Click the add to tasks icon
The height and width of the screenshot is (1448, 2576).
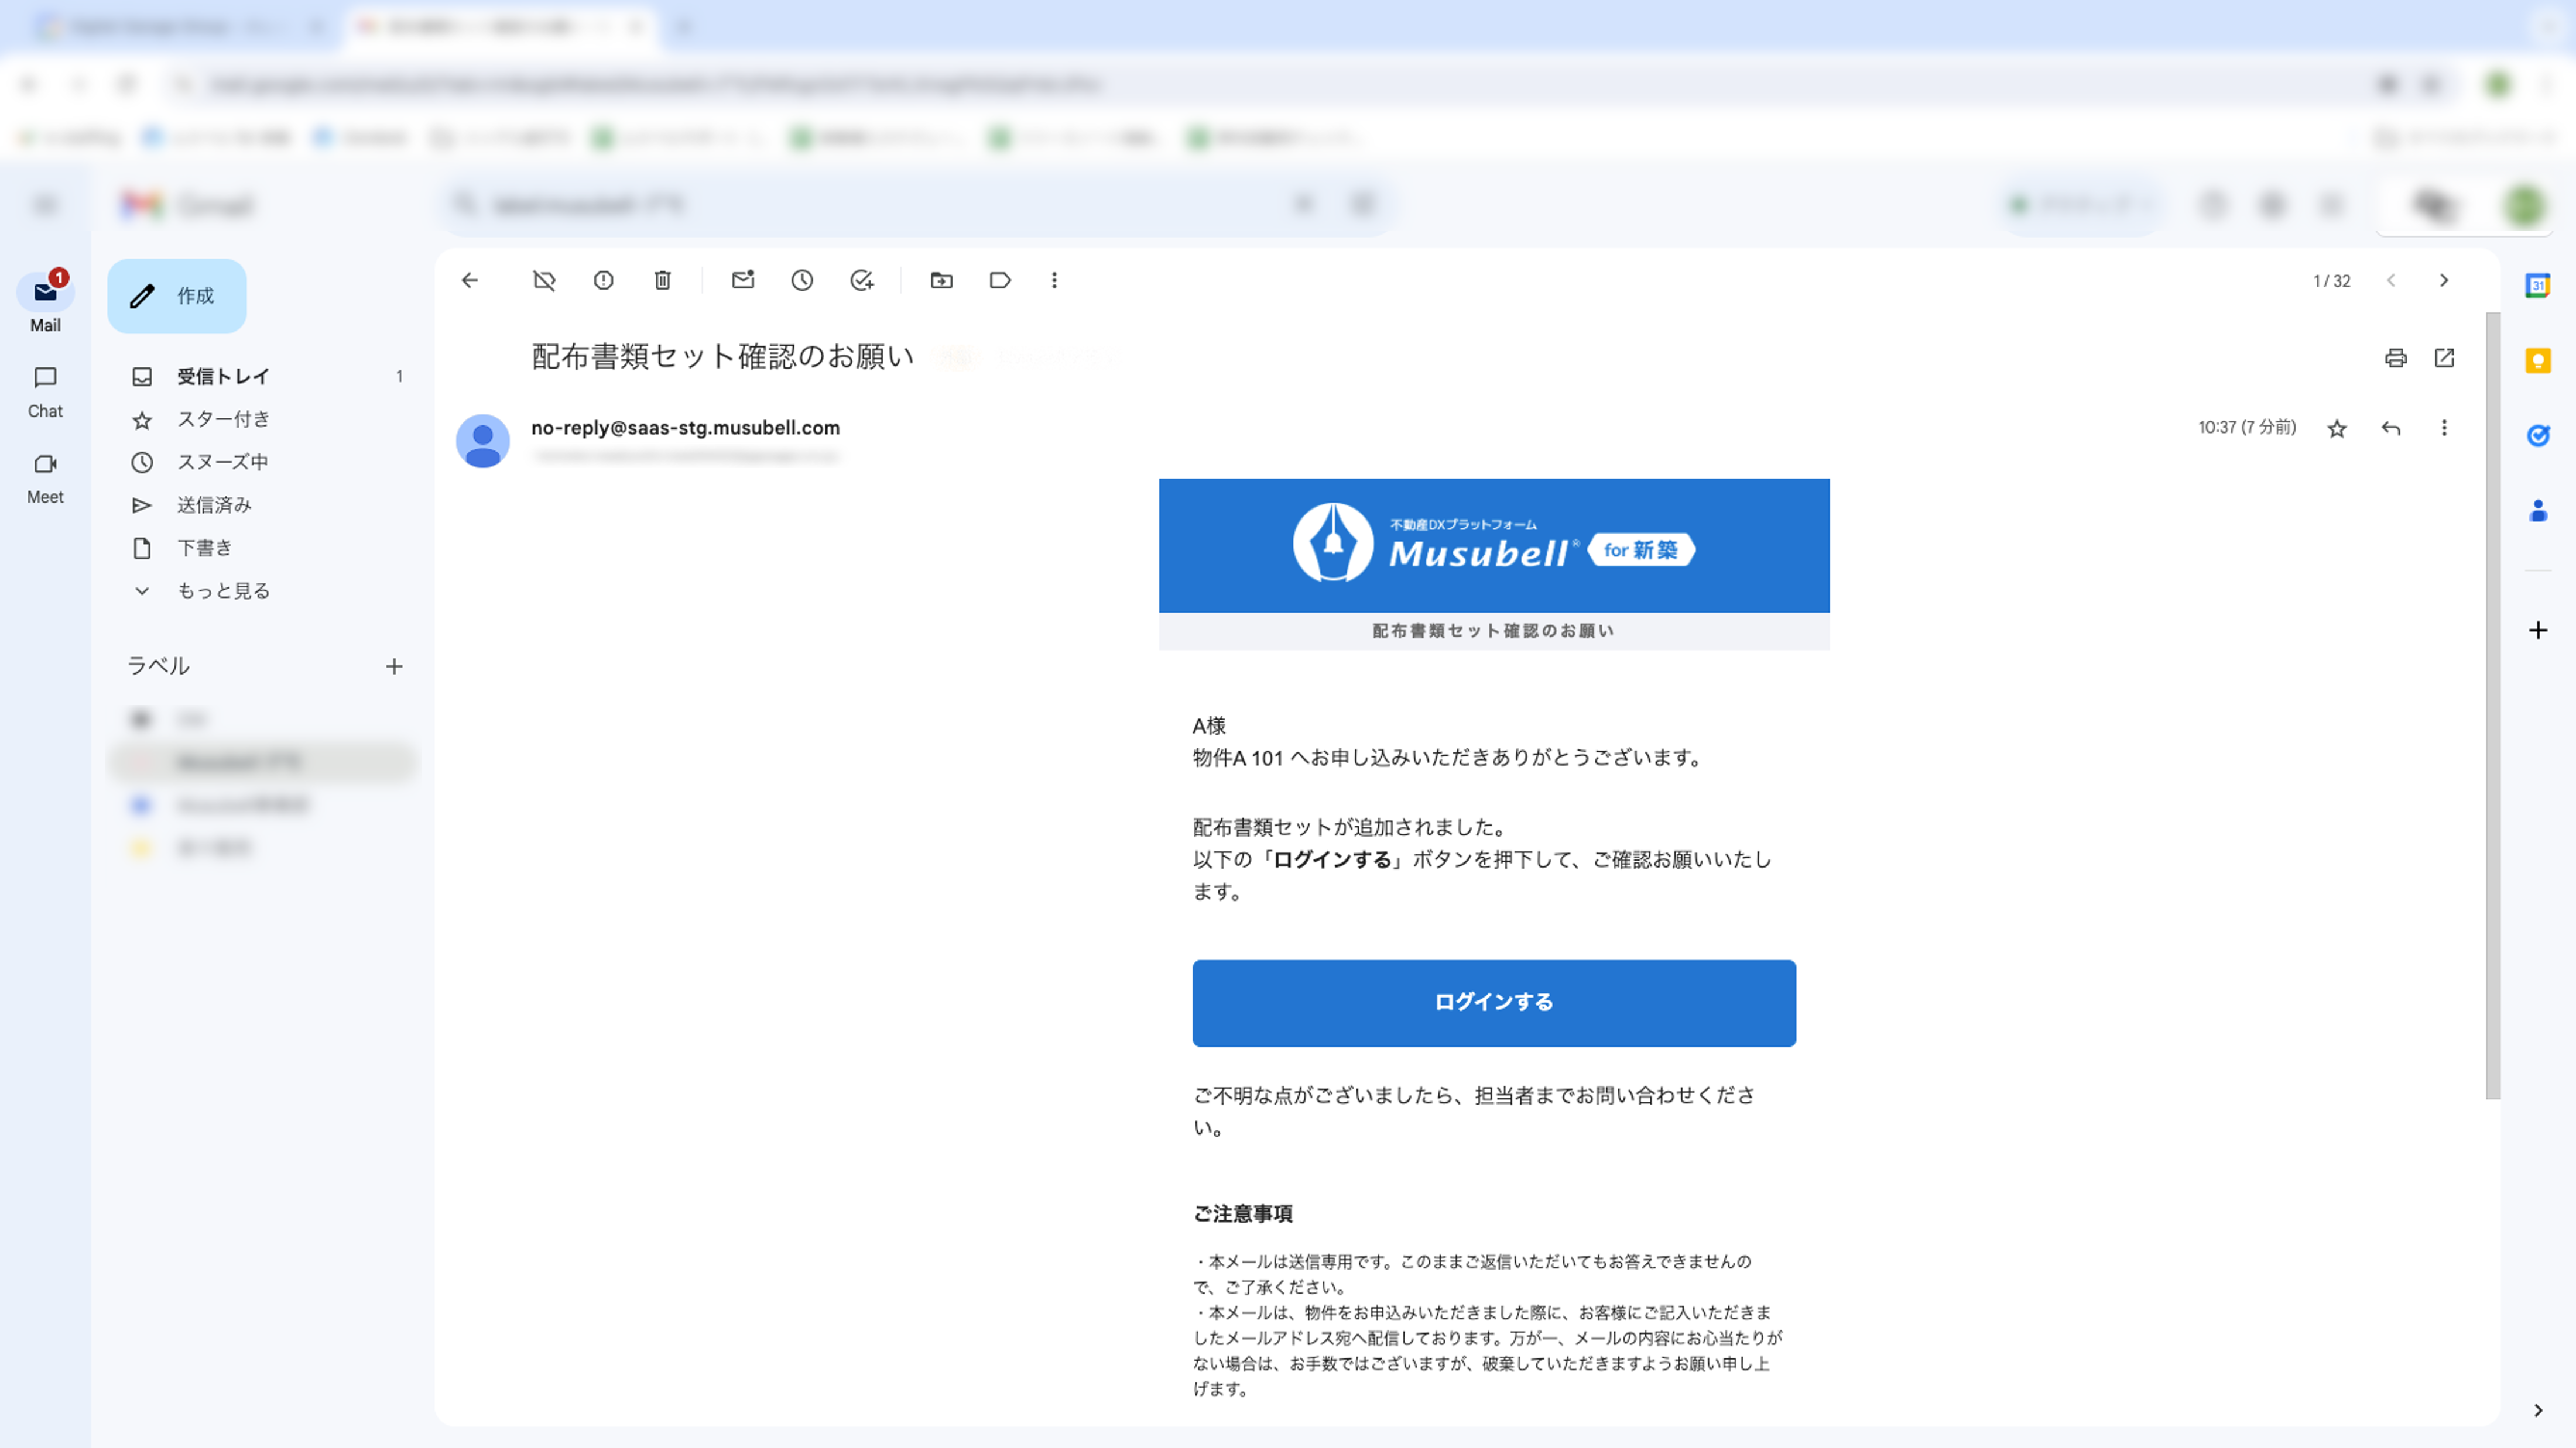point(862,281)
